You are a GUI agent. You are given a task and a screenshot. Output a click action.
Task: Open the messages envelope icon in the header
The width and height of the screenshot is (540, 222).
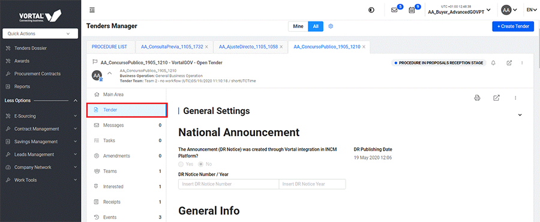(x=394, y=10)
